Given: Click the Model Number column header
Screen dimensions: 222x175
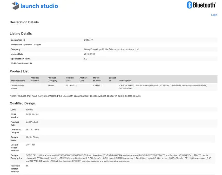Looking at the screenshot, I should point(97,79).
